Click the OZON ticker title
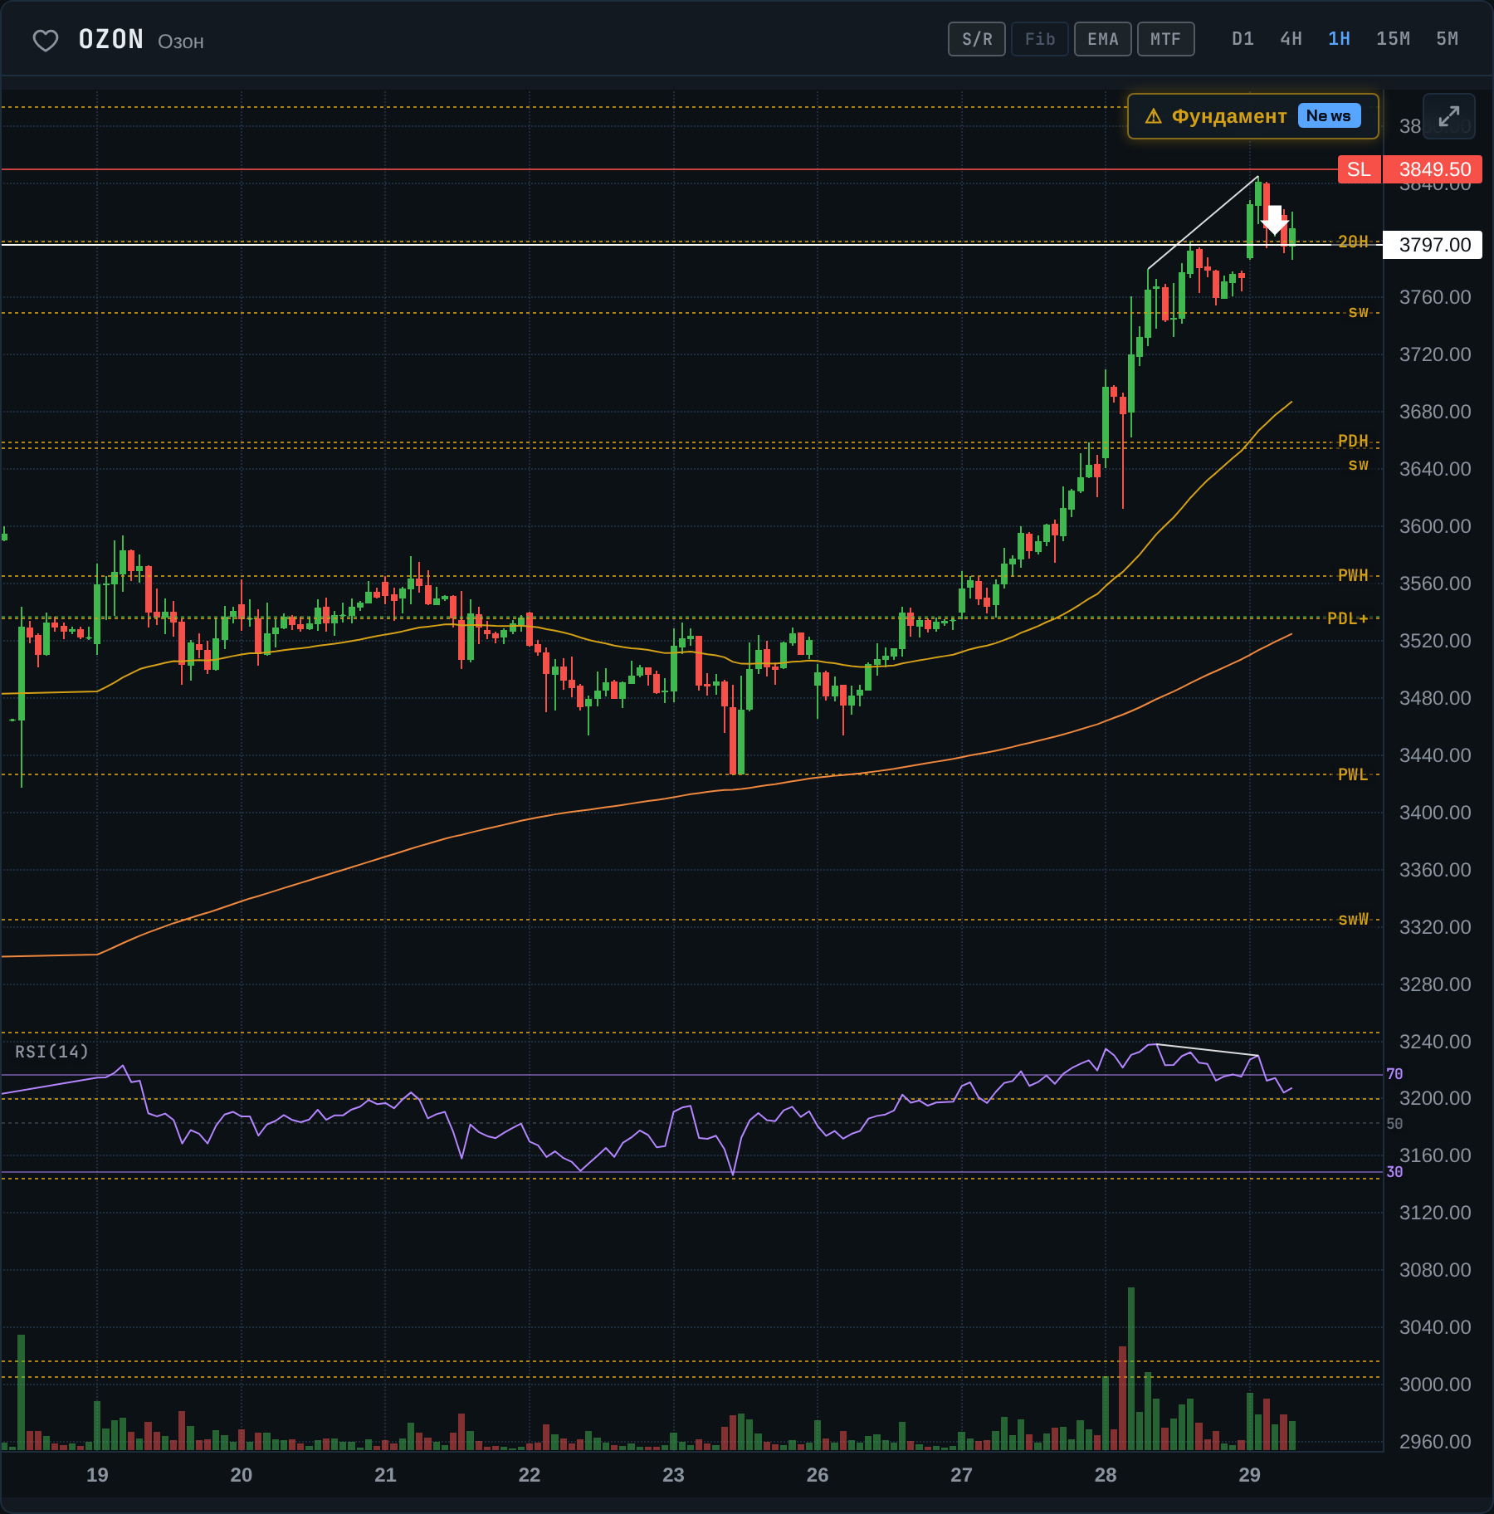 (111, 40)
